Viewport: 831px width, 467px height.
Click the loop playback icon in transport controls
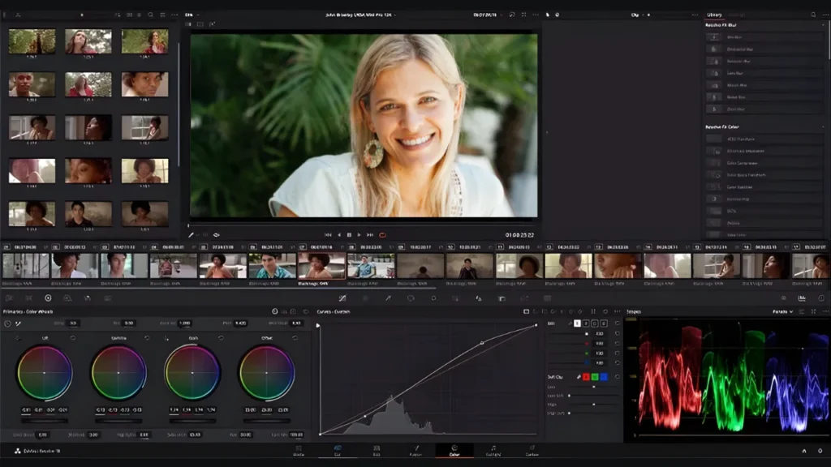pyautogui.click(x=382, y=233)
